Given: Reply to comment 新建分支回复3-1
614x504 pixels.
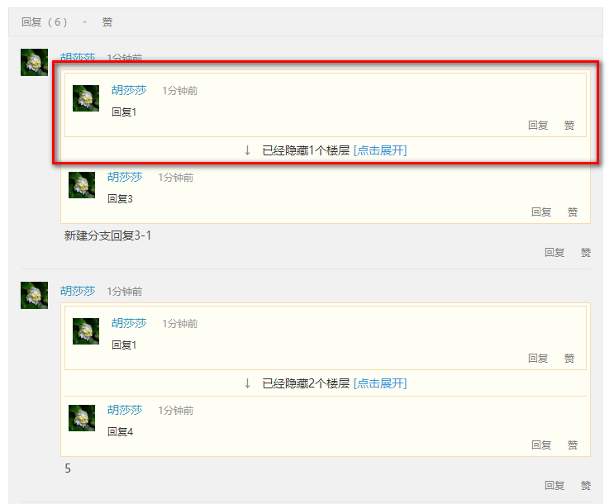Looking at the screenshot, I should tap(555, 253).
